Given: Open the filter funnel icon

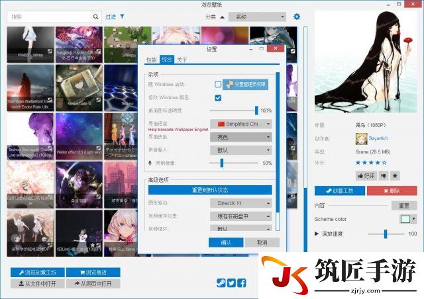Looking at the screenshot, I should [122, 17].
